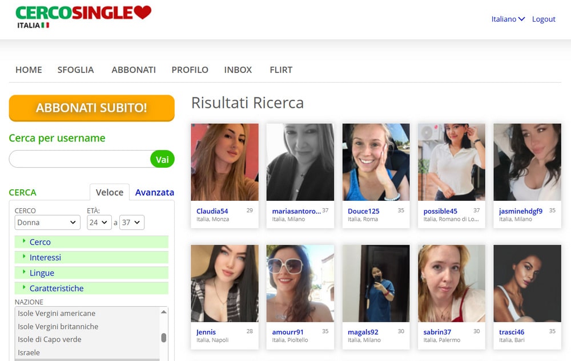Click the magals92 username link
Image resolution: width=571 pixels, height=361 pixels.
[363, 332]
